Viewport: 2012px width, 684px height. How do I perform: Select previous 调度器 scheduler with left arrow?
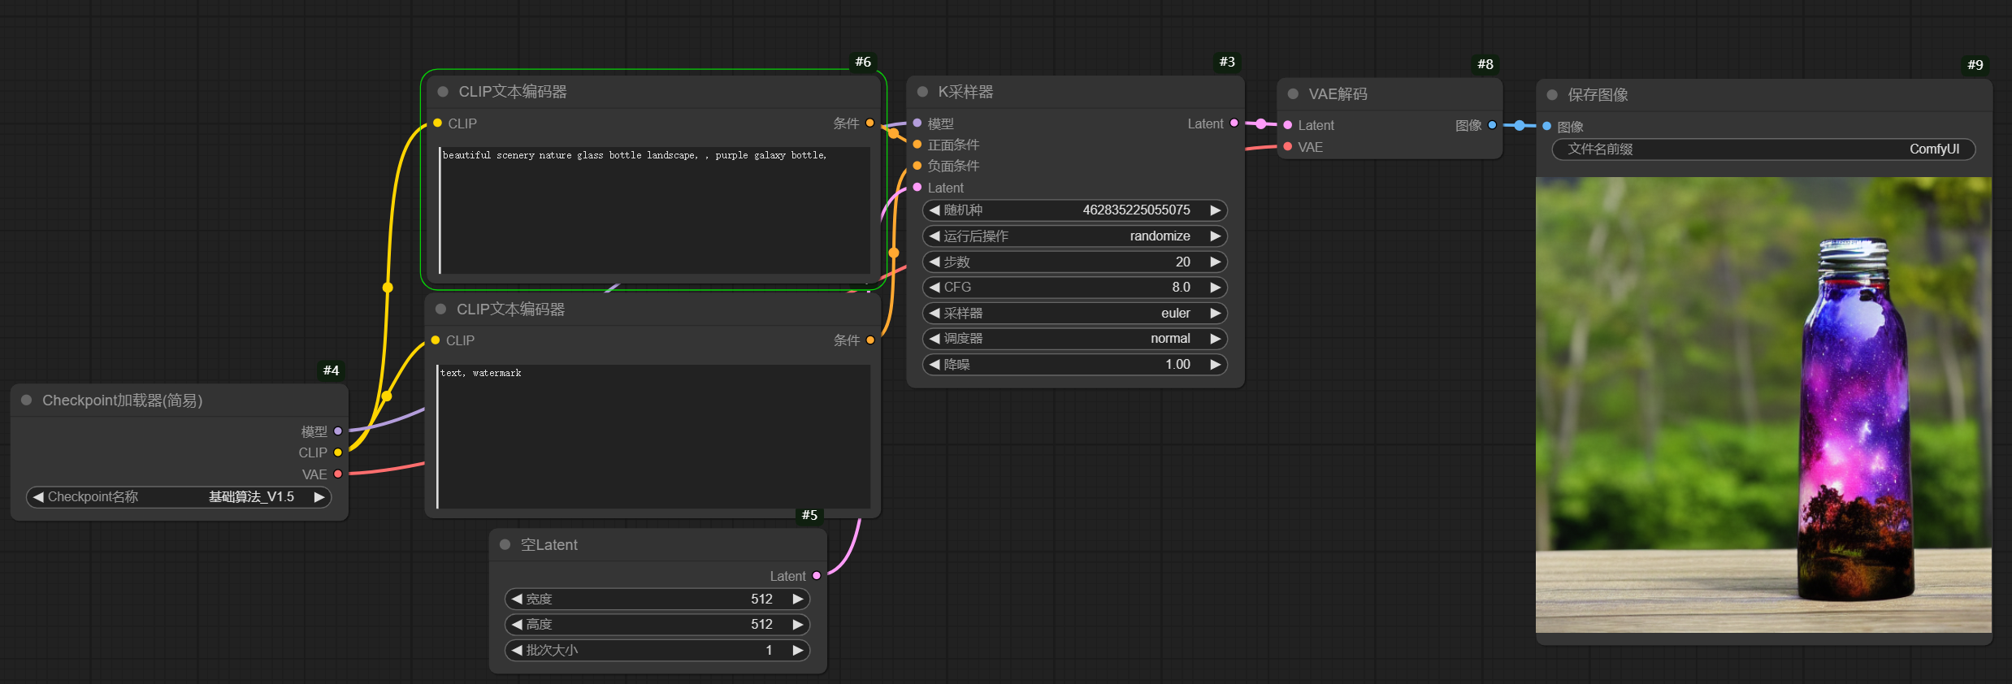pyautogui.click(x=934, y=338)
